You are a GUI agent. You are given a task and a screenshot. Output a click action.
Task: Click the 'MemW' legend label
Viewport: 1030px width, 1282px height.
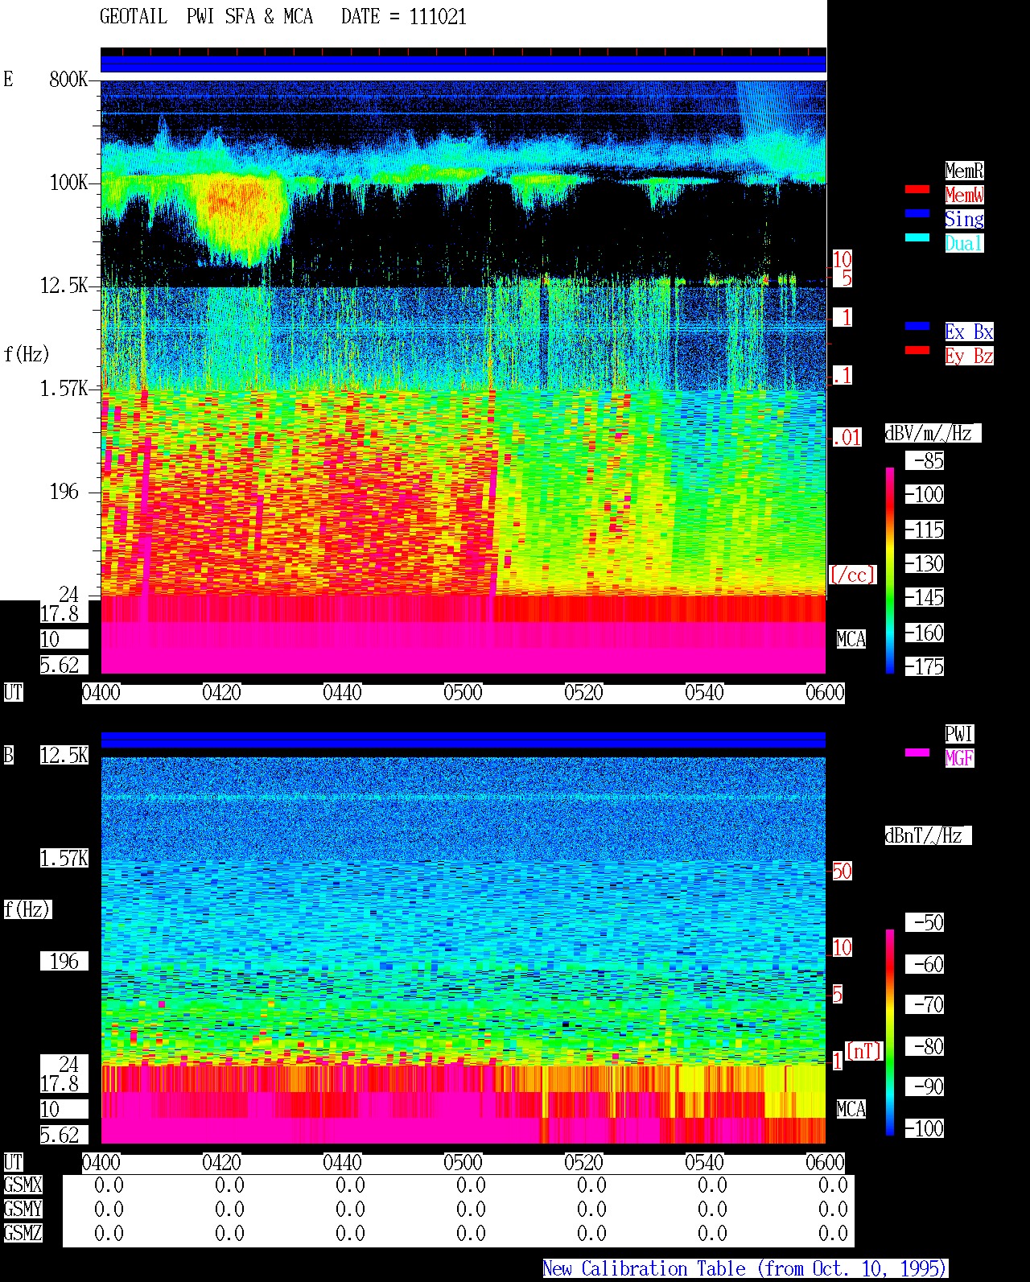pyautogui.click(x=964, y=195)
